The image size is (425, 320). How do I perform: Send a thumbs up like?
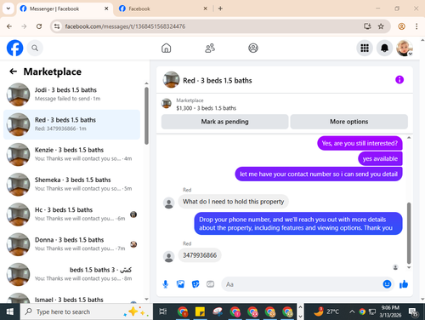click(x=404, y=284)
